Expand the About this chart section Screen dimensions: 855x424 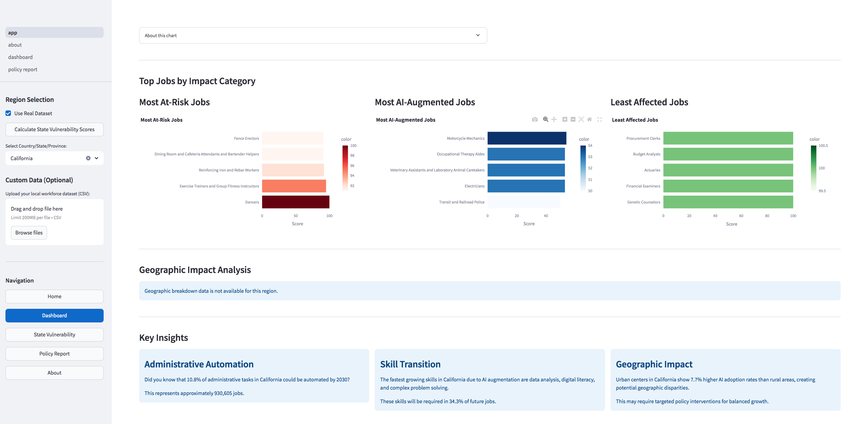point(313,35)
